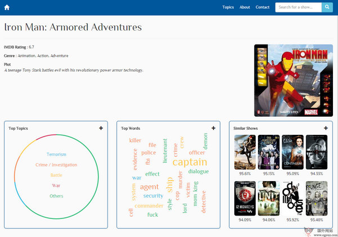338x237 pixels.
Task: Click the word 'officer' in cloud
Action: [197, 152]
